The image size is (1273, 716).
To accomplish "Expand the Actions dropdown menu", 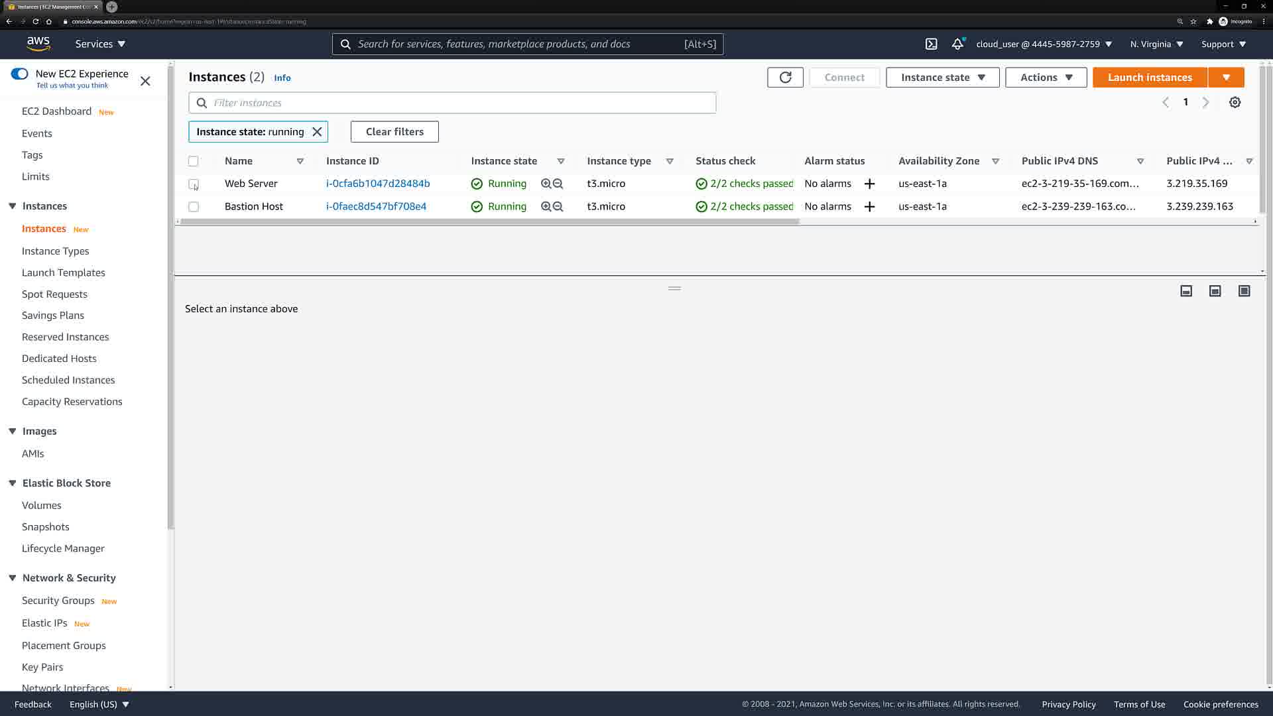I will pos(1046,78).
